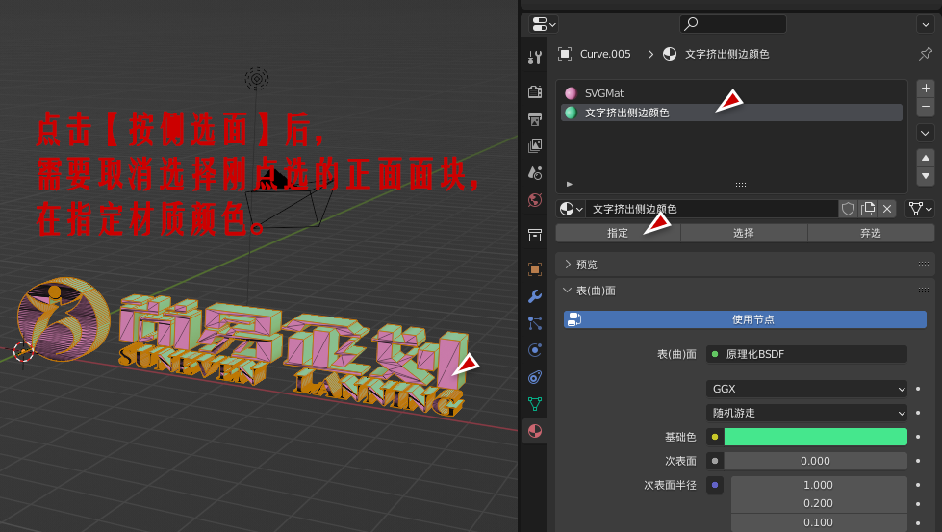
Task: Open the GGX distribution dropdown
Action: 806,389
